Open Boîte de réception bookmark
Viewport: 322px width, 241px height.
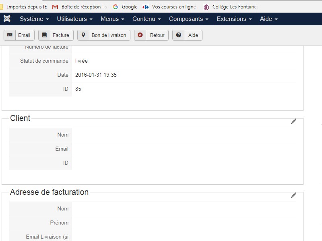point(84,7)
